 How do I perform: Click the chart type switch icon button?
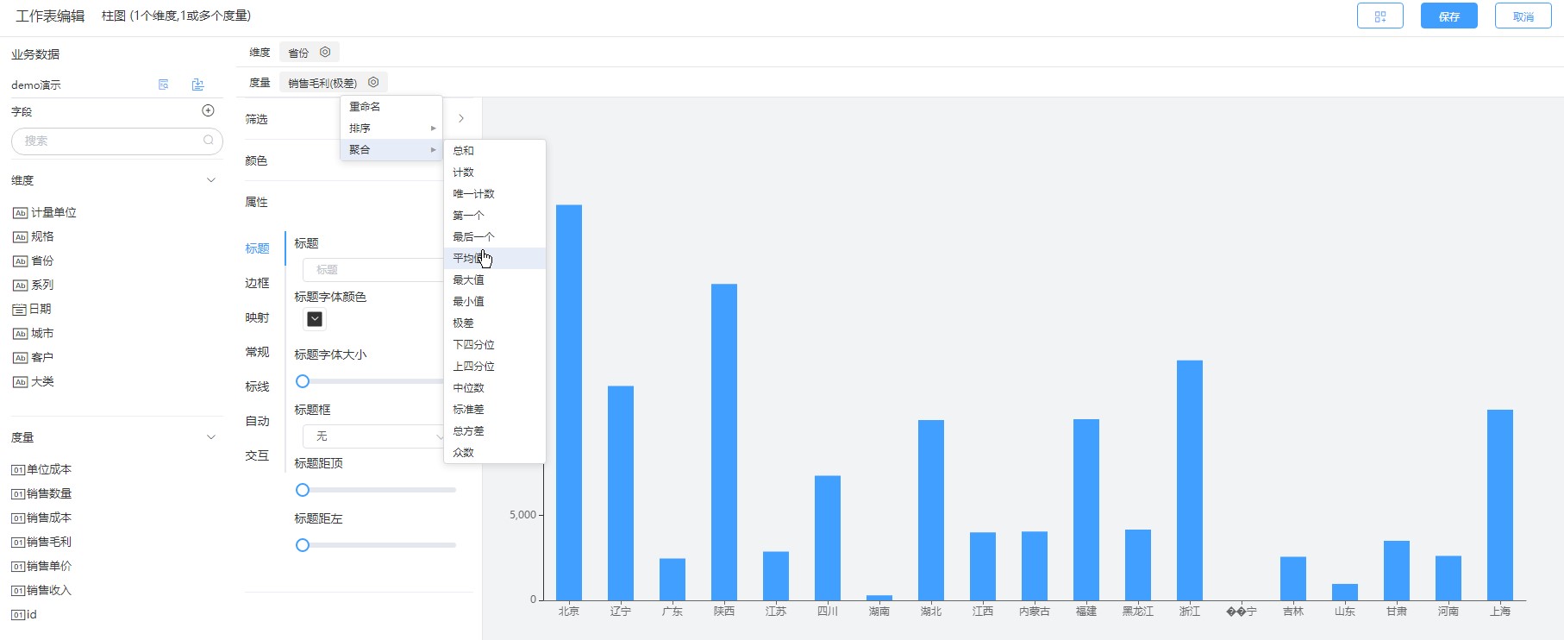[x=1379, y=16]
